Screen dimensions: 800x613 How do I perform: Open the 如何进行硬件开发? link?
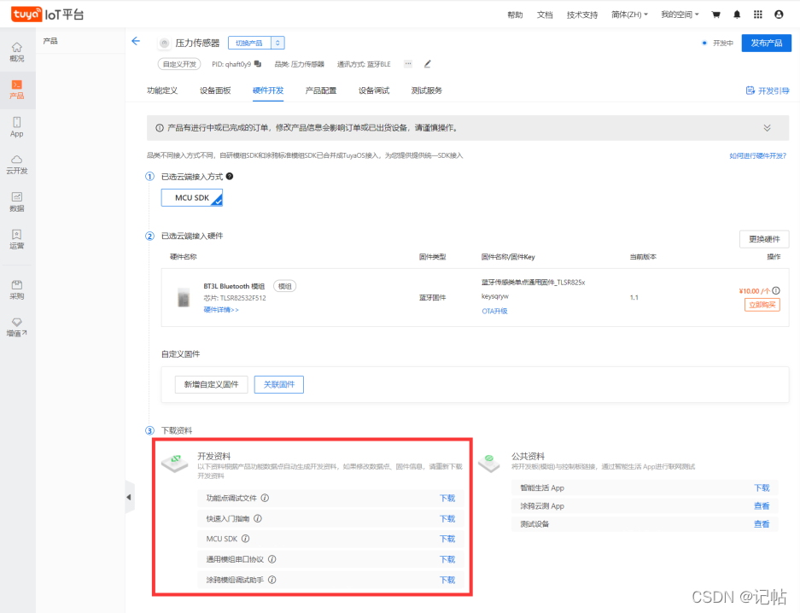pyautogui.click(x=757, y=155)
